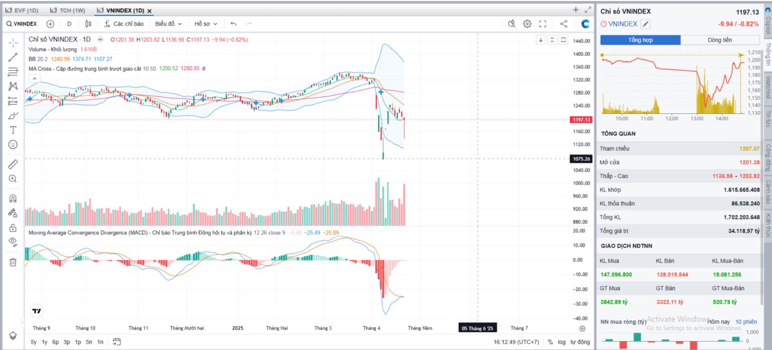This screenshot has height=350, width=772.
Task: Open the object tree layers icon
Action: 12,336
